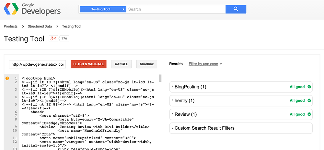Click the <head> code line
This screenshot has width=324, height=150.
point(37,112)
